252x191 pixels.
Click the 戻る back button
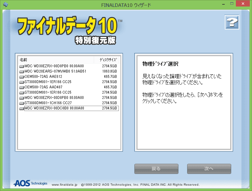pos(156,169)
